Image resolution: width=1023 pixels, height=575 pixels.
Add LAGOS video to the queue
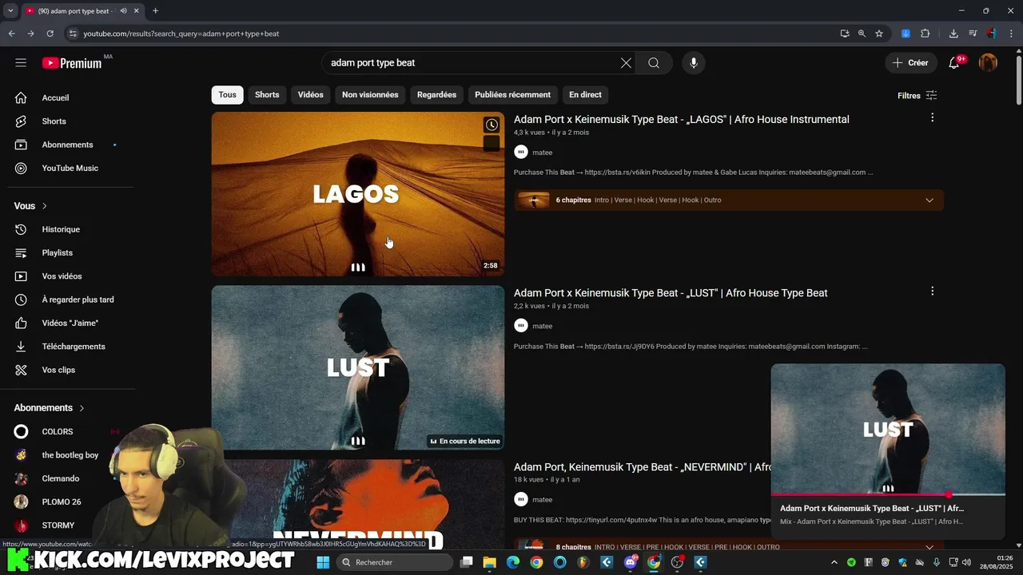492,144
